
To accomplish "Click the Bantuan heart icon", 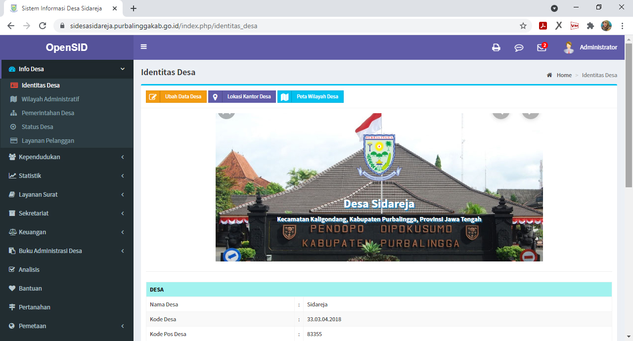I will point(12,289).
